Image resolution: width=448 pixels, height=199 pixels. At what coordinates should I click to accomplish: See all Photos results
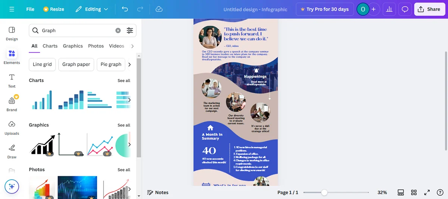124,170
